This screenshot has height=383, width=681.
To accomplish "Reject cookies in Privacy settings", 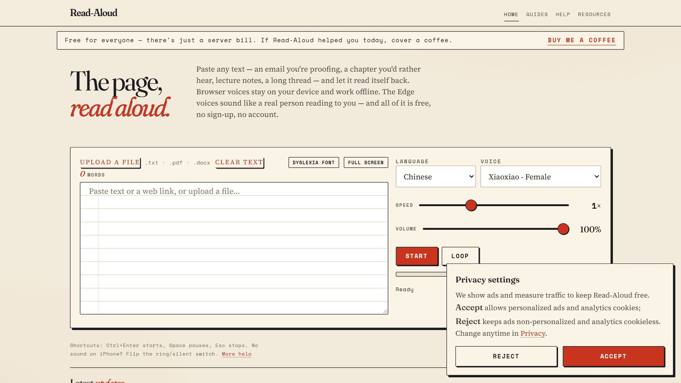I will (x=506, y=356).
